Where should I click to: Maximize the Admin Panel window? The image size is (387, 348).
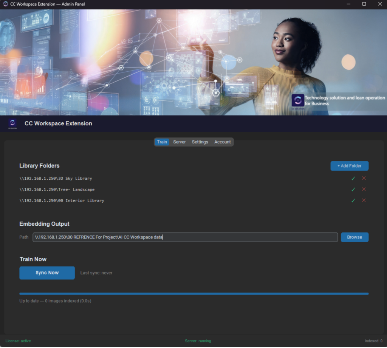pos(364,4)
